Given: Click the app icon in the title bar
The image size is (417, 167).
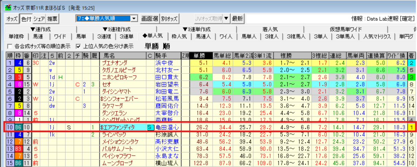Looking at the screenshot, I should point(5,4).
